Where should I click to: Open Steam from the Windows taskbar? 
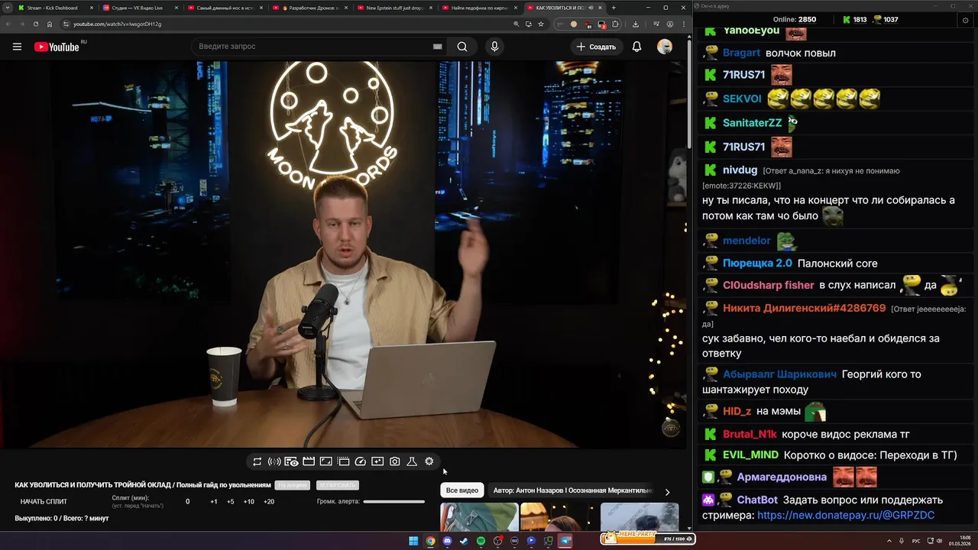coord(464,541)
